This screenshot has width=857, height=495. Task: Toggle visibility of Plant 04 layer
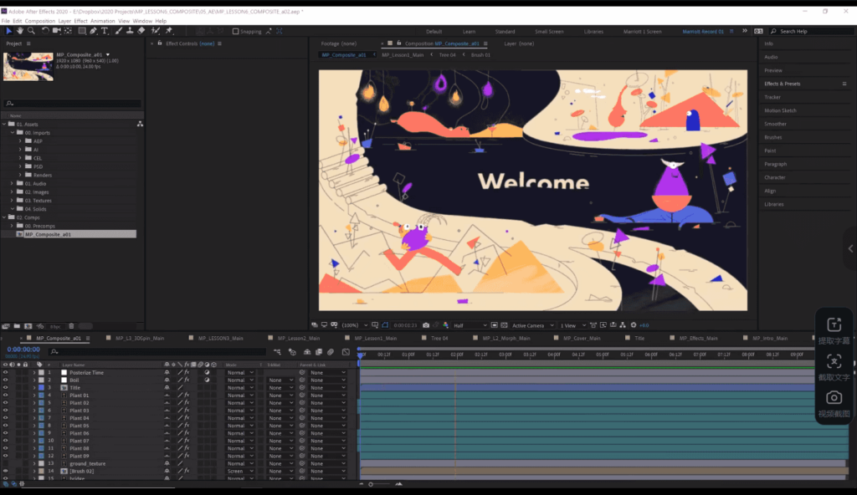pos(6,418)
